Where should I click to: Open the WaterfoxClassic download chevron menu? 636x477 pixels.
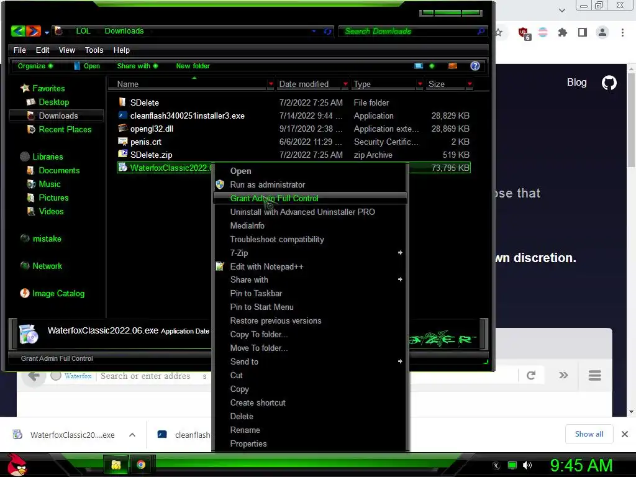(x=132, y=435)
